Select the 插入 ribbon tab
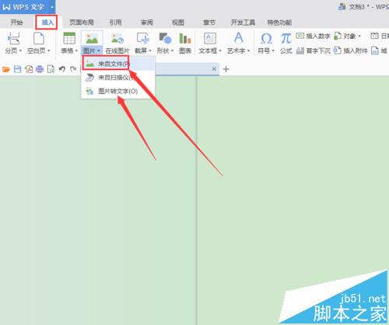The height and width of the screenshot is (325, 389). click(47, 23)
